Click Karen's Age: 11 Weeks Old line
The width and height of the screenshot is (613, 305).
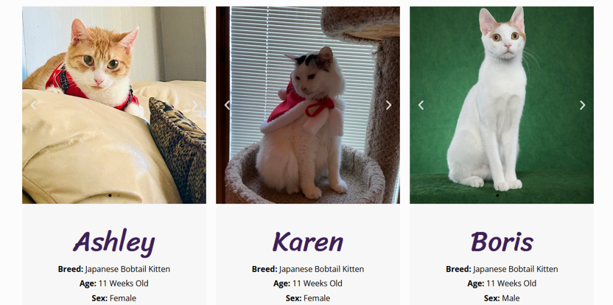pyautogui.click(x=308, y=283)
